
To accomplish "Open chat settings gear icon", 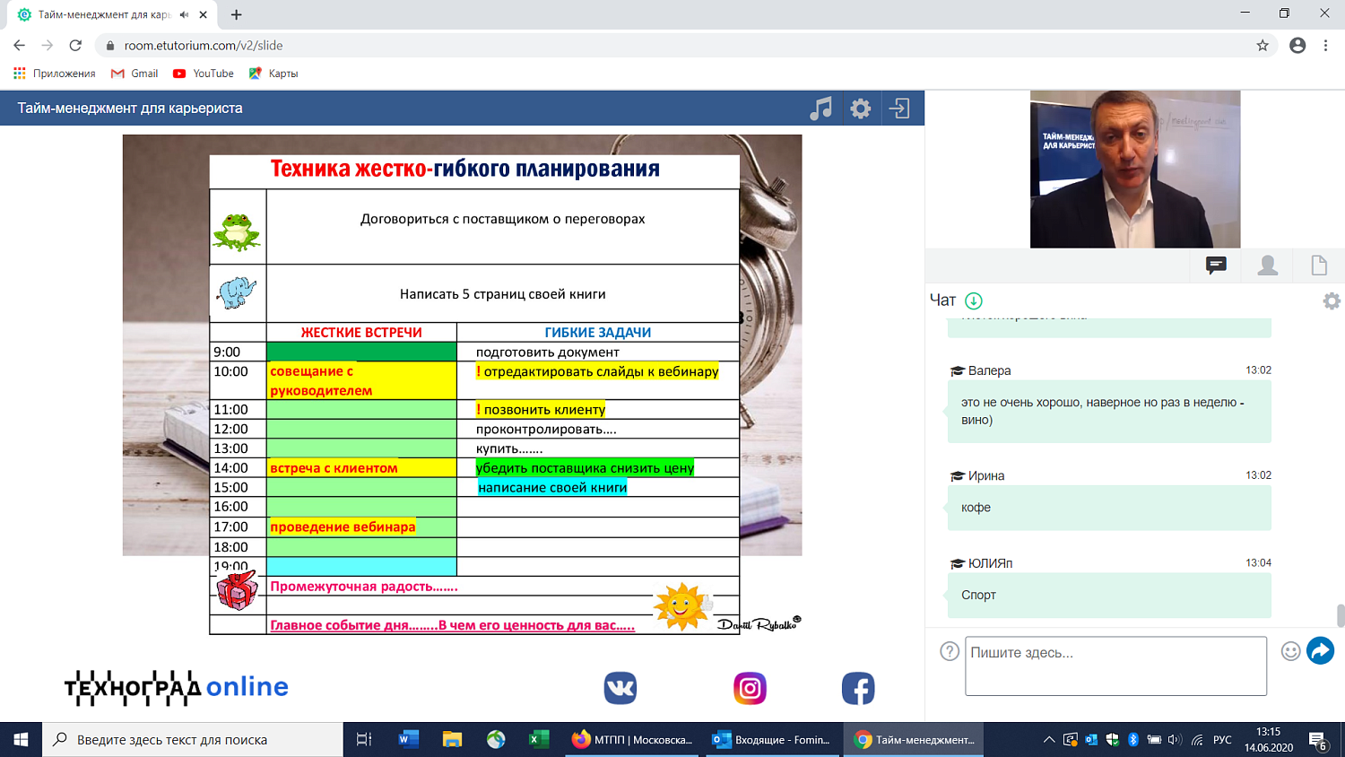I will click(1332, 301).
